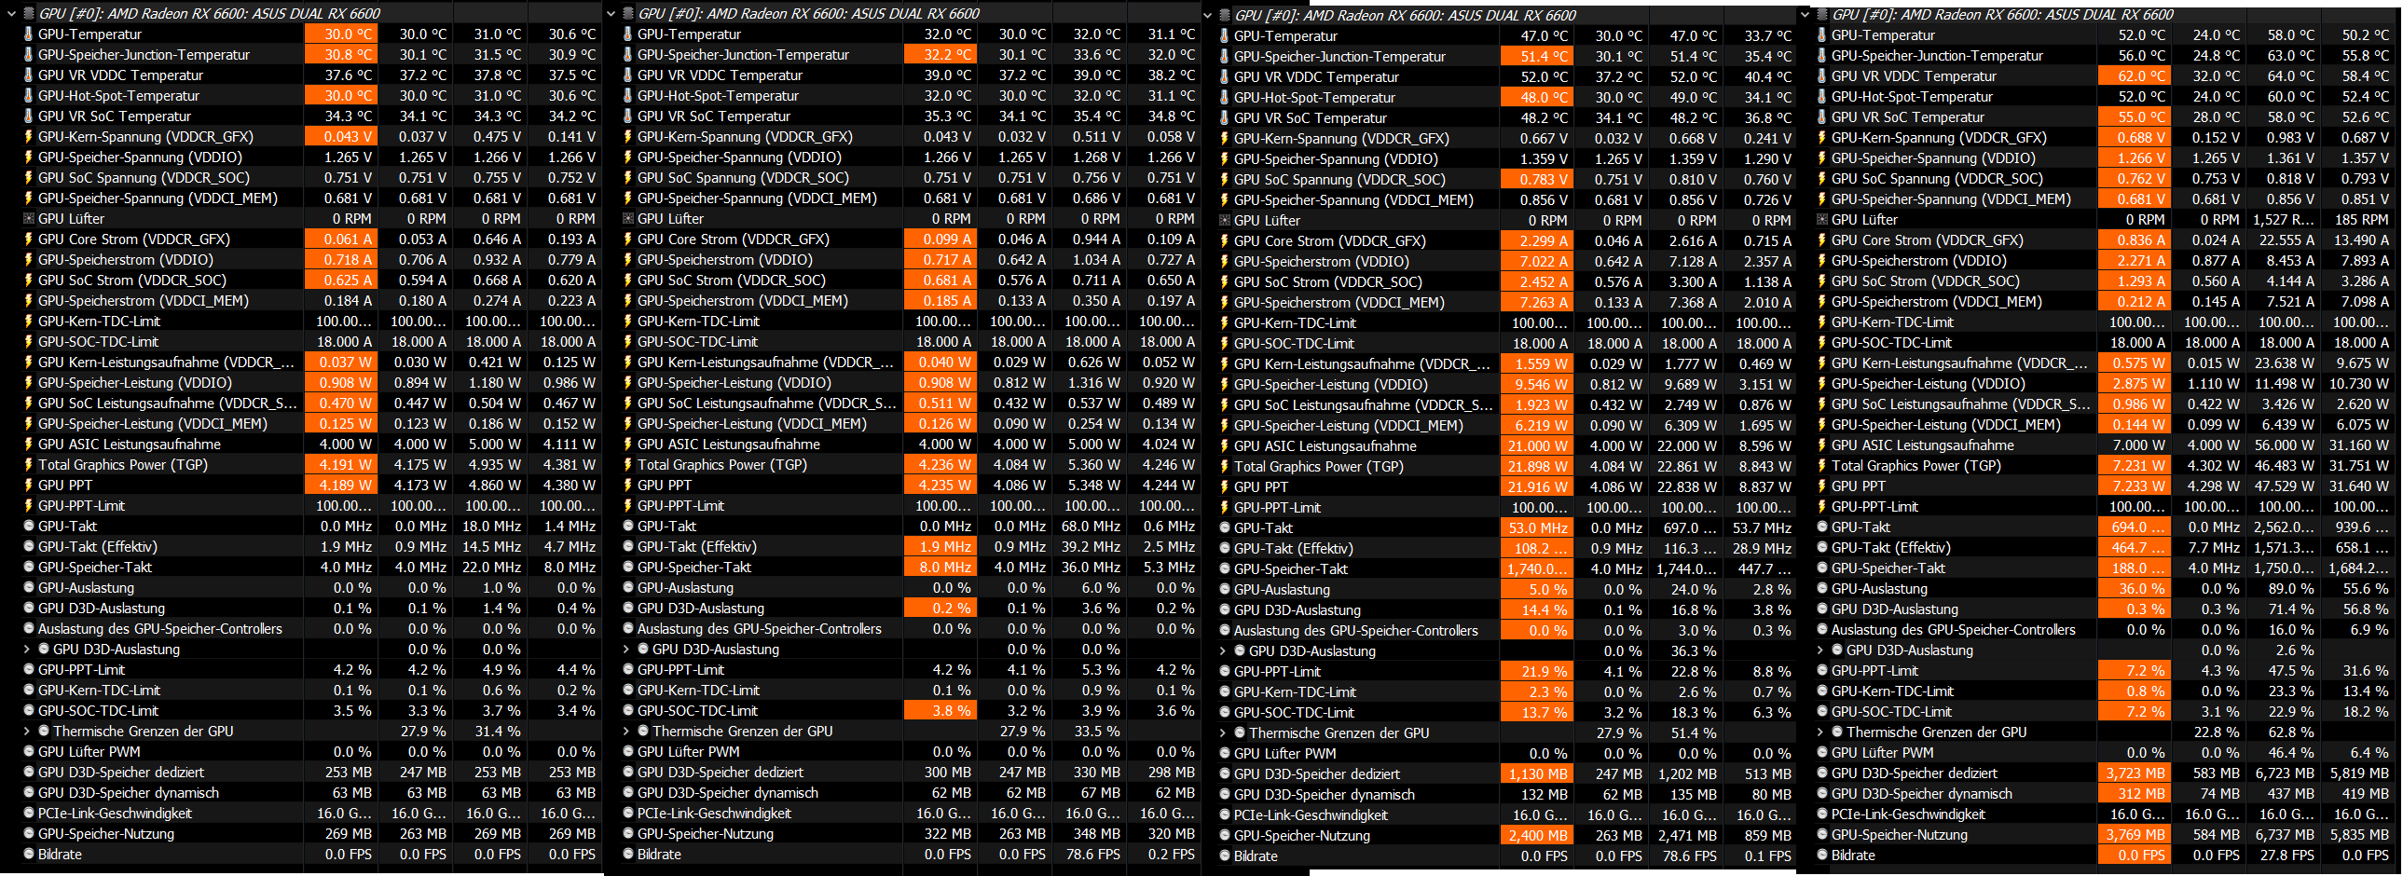Select the highlighted 21.000 W ASIC power value
The height and width of the screenshot is (876, 2403).
[1537, 446]
